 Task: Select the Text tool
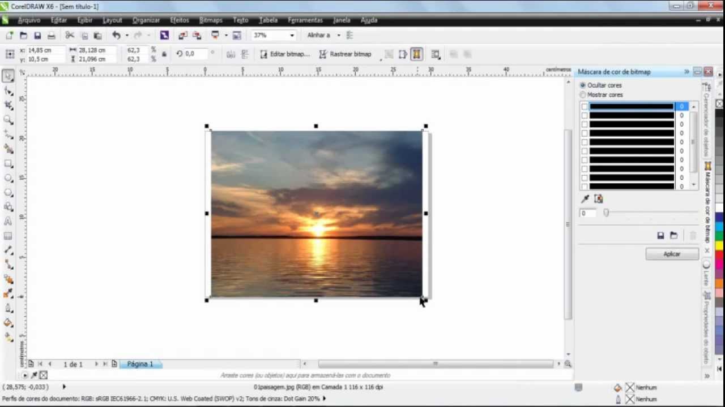click(8, 222)
